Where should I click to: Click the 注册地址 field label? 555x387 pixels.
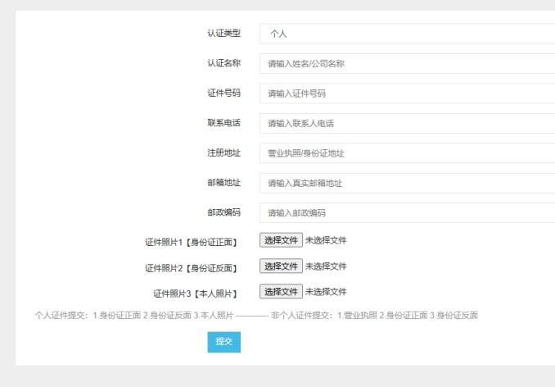click(224, 153)
